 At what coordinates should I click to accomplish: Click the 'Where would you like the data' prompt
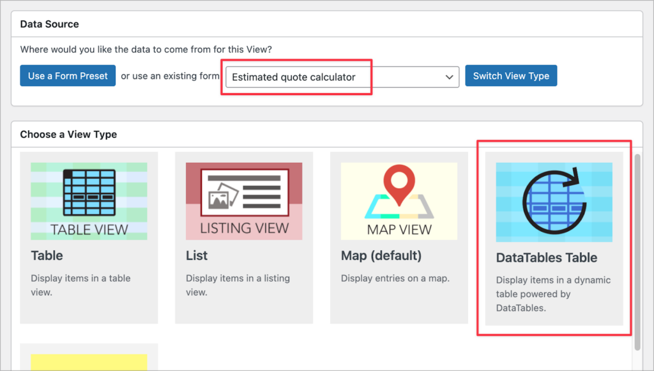146,49
